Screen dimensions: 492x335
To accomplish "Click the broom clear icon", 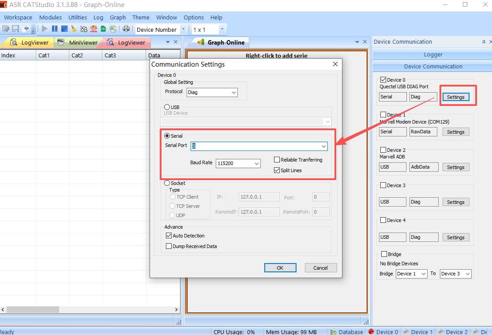I will tap(74, 29).
